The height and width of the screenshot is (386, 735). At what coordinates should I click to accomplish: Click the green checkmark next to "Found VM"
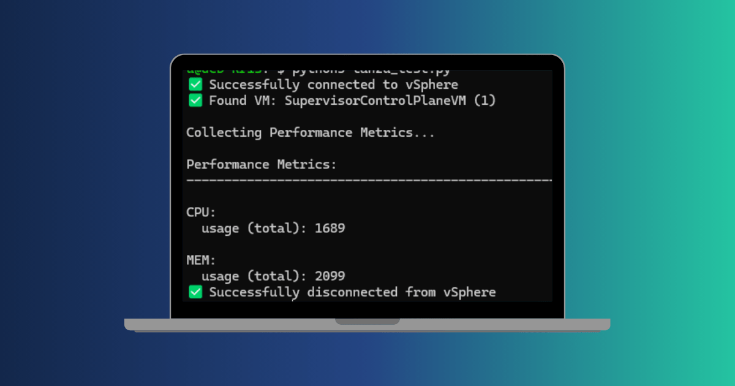pos(195,100)
